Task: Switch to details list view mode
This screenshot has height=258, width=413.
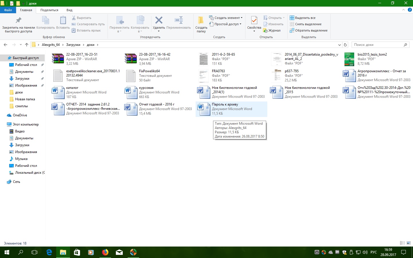Action: (402, 243)
